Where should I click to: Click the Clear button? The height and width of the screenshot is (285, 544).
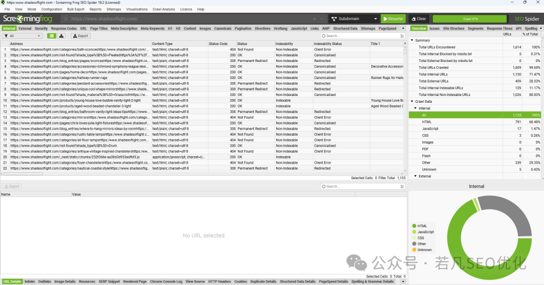[419, 19]
